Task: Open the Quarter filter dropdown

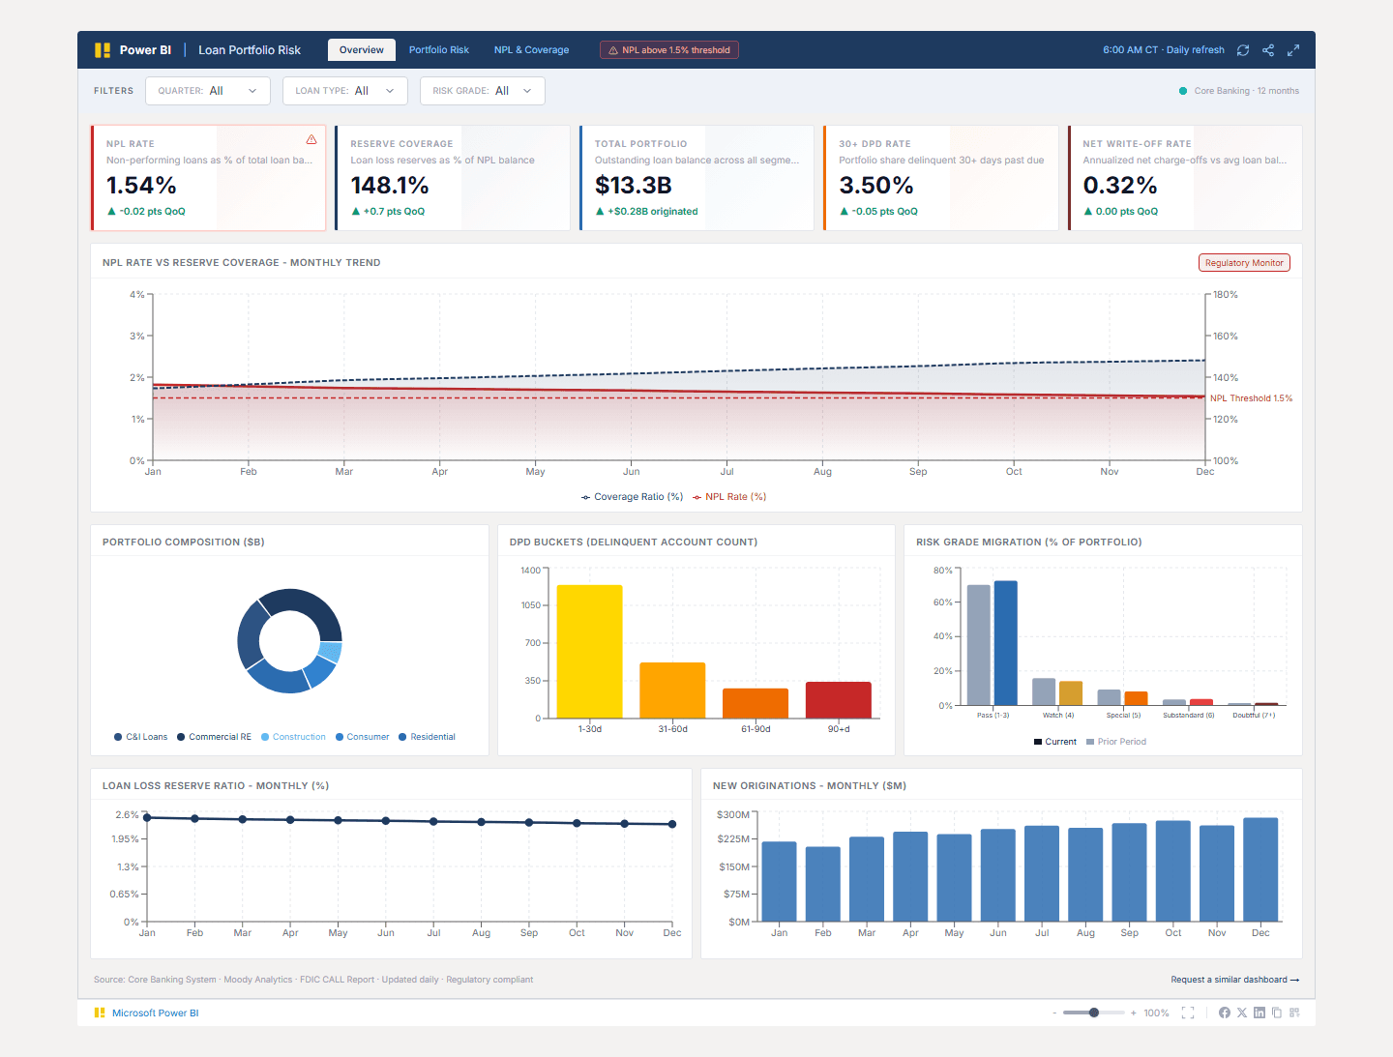Action: coord(208,91)
